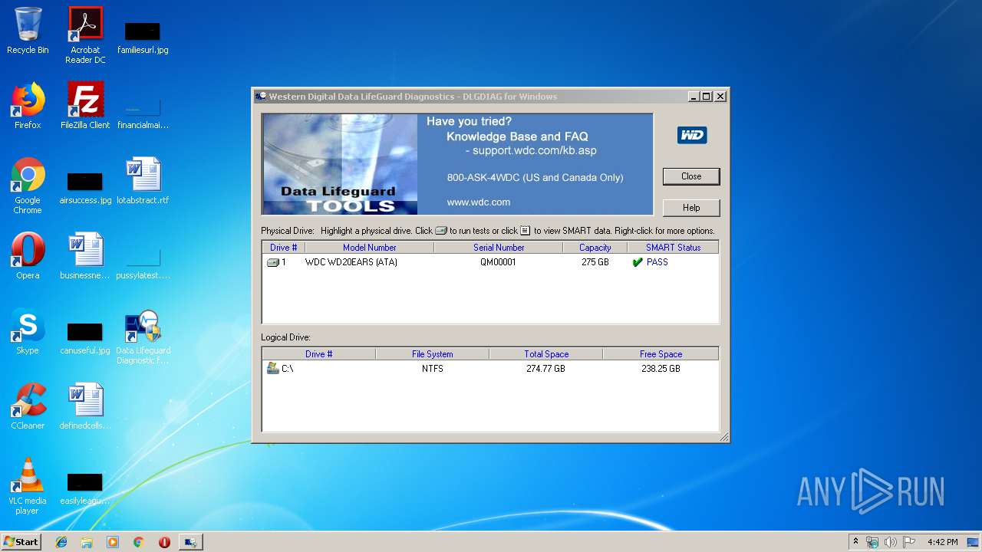Minimize the Data LifeGuard Diagnostics window
982x552 pixels.
coord(694,97)
